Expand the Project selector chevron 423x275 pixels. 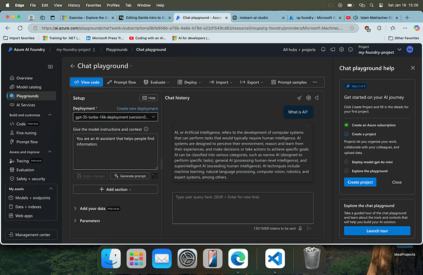click(x=399, y=50)
